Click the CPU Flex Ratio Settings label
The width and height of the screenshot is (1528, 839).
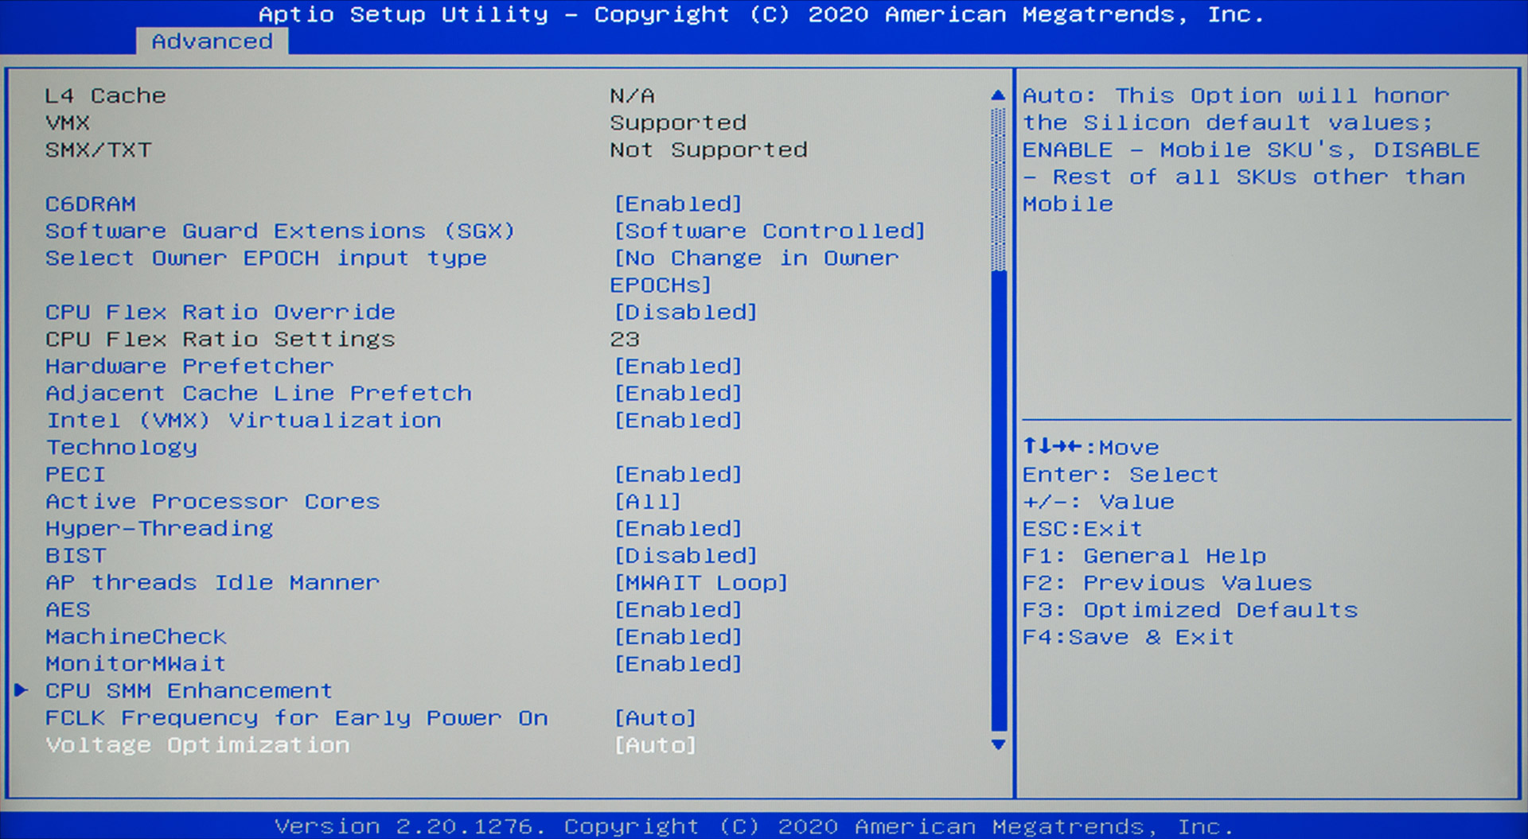click(220, 340)
